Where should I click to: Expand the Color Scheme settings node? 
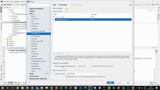point(30,24)
